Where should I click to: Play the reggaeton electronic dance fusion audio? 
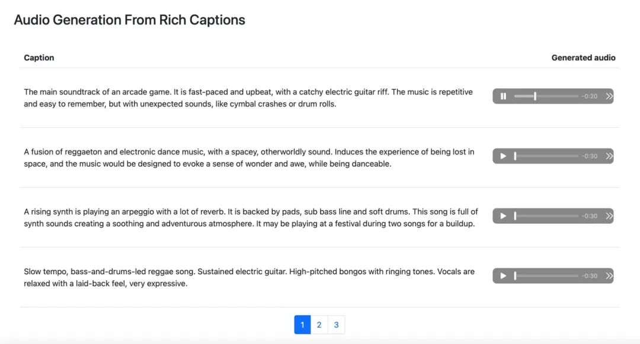point(503,156)
